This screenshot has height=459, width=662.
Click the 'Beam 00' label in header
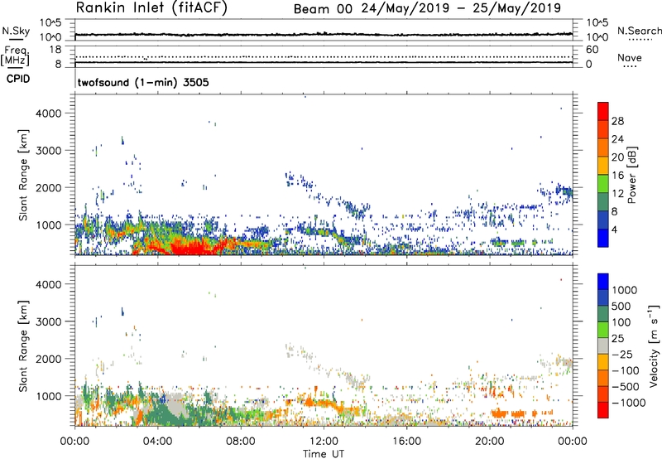[323, 9]
